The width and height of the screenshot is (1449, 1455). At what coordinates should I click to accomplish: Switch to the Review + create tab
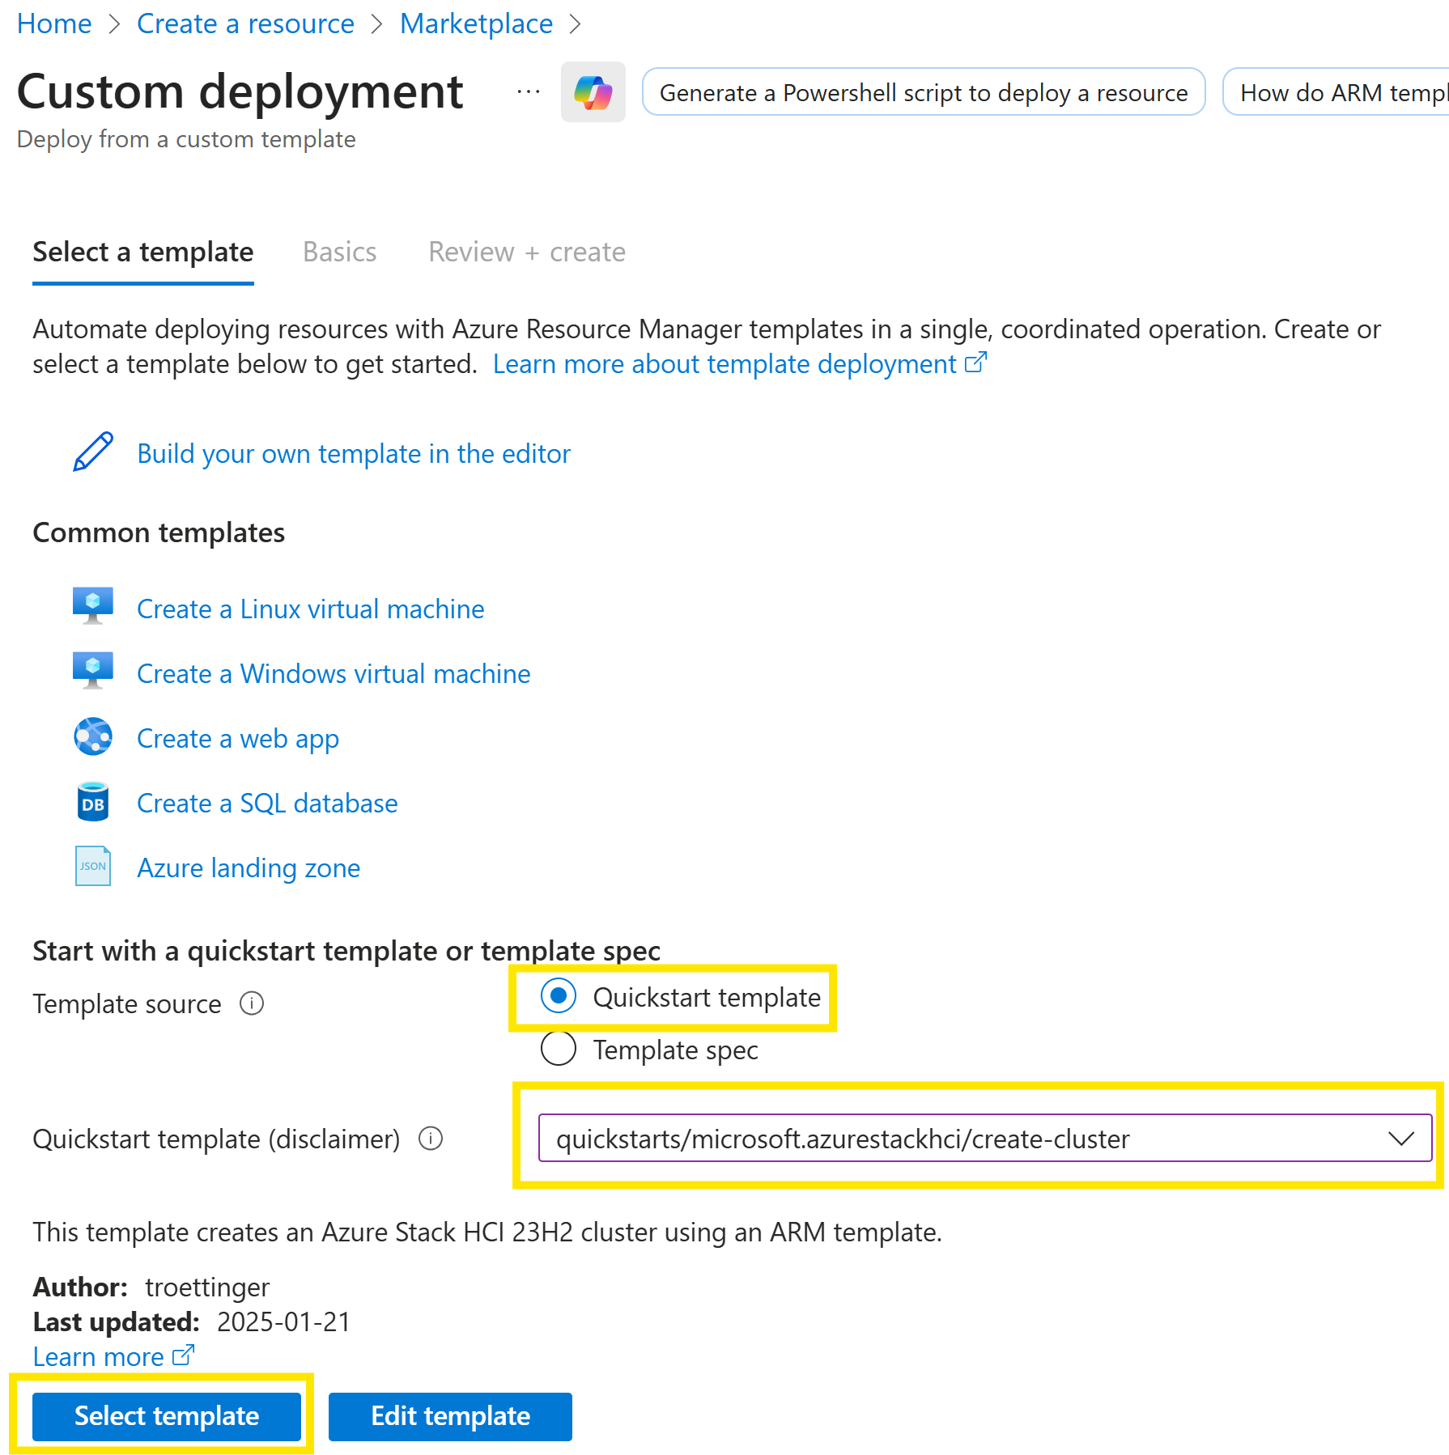coord(527,252)
